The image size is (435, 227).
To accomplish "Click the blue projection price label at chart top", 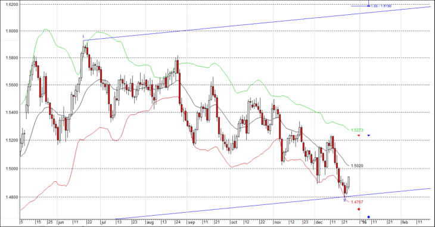I will pyautogui.click(x=381, y=5).
